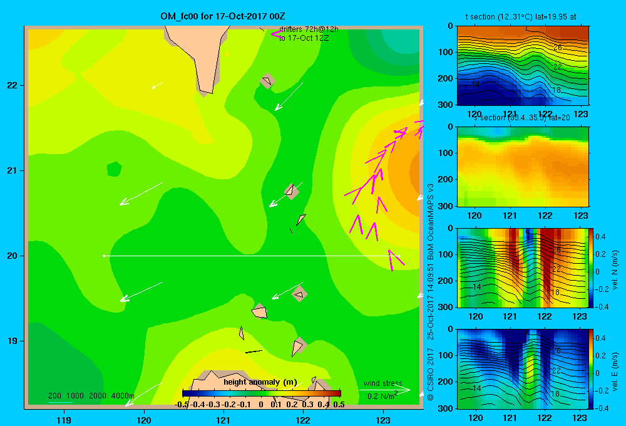Open the northward velocity section panel
626x426 pixels.
click(x=523, y=268)
